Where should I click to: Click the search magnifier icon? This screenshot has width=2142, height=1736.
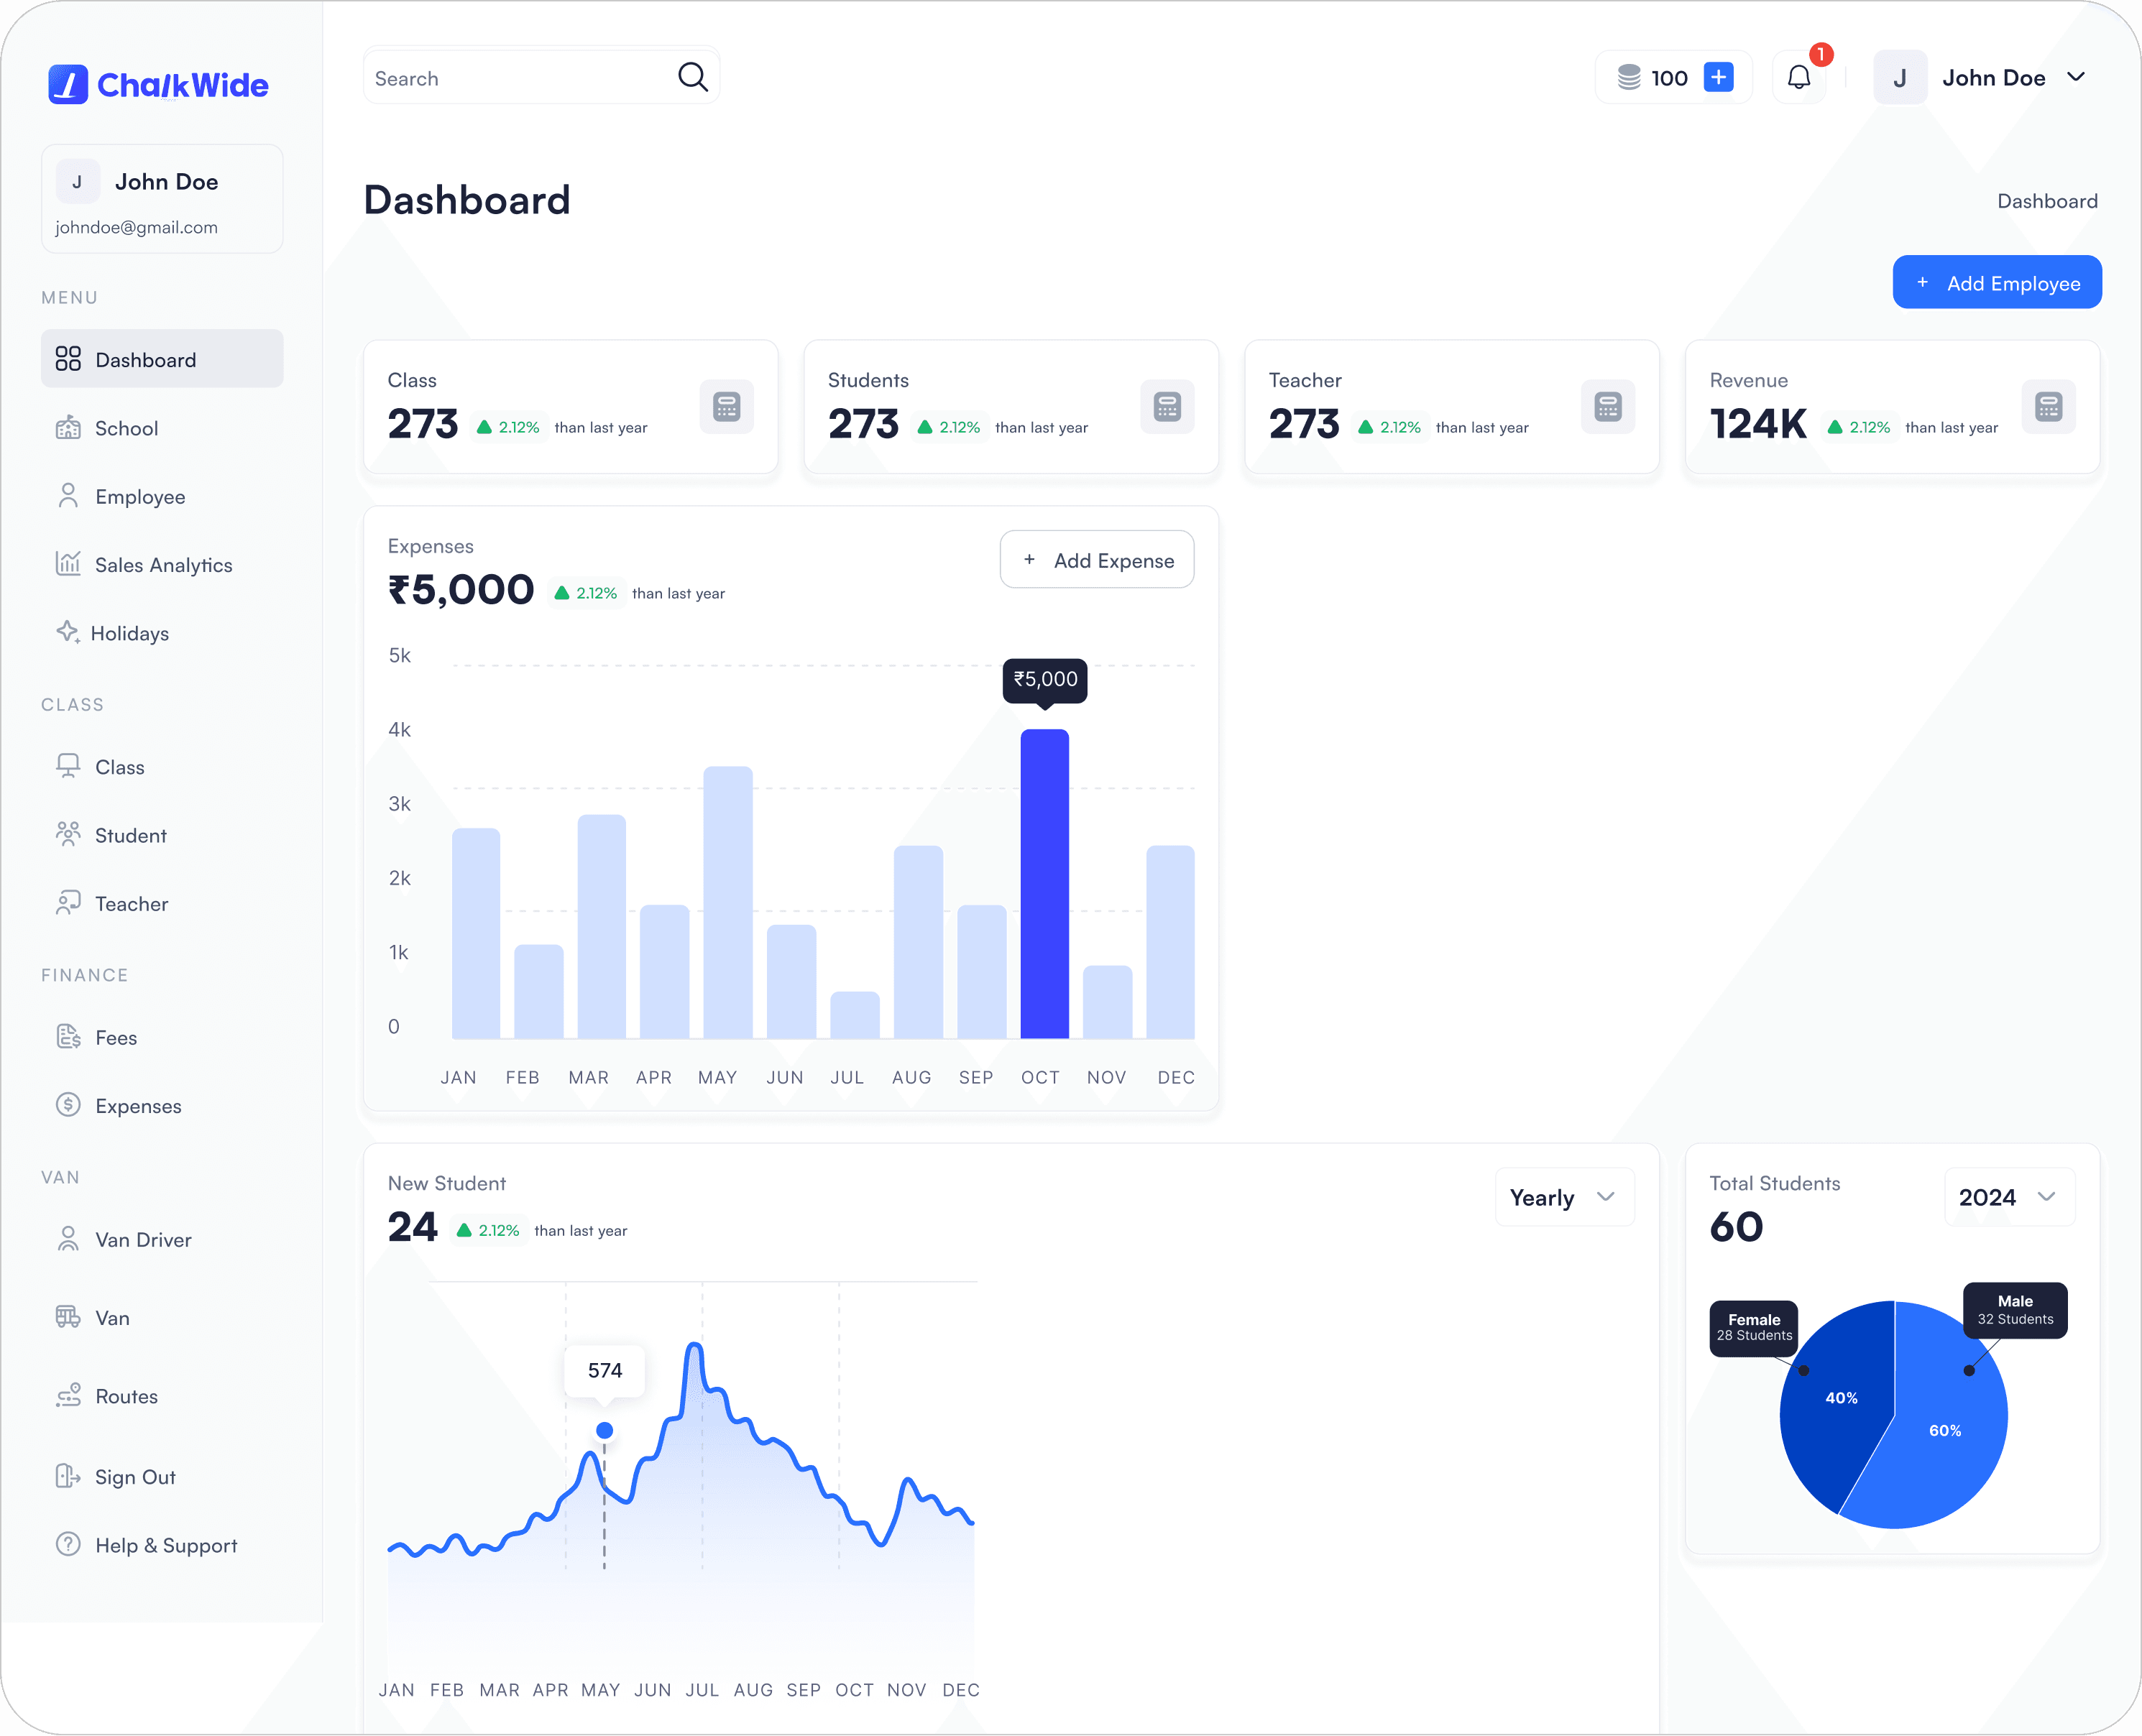point(692,77)
